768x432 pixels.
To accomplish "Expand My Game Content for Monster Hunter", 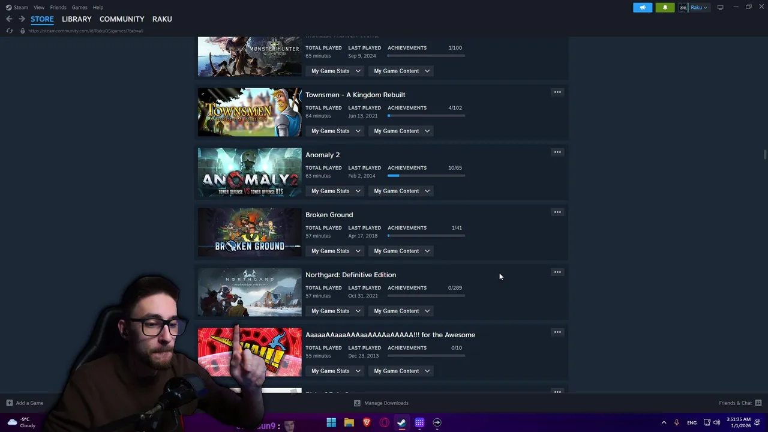I will click(401, 71).
